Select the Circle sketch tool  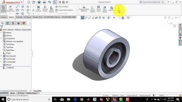pos(22,7)
